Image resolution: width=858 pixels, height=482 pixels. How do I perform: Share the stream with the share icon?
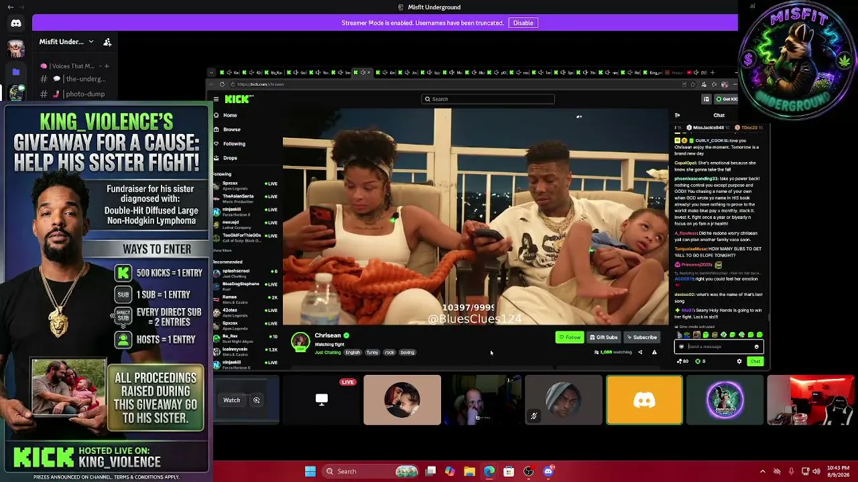[639, 352]
